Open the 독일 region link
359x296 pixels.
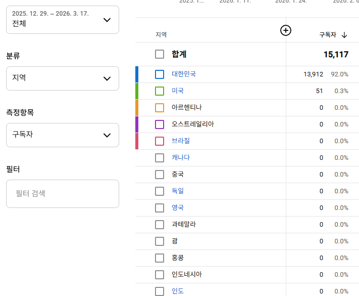(x=178, y=191)
